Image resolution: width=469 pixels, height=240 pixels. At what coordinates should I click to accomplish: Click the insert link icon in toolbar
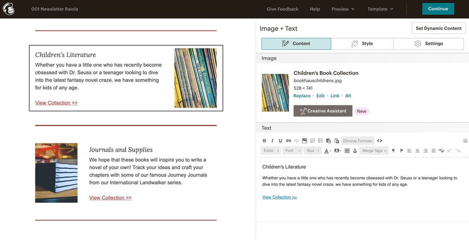tap(288, 141)
